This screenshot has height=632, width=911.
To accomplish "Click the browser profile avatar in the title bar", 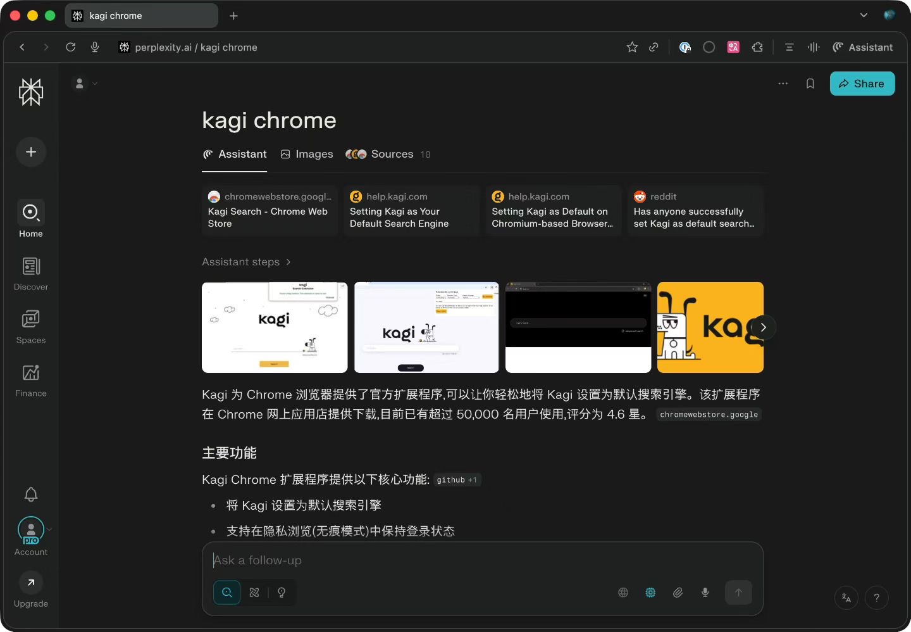I will pyautogui.click(x=889, y=15).
